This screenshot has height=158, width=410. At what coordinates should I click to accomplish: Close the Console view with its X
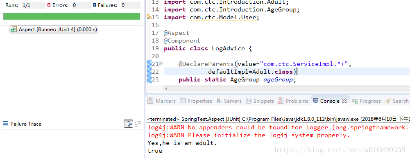(x=344, y=101)
